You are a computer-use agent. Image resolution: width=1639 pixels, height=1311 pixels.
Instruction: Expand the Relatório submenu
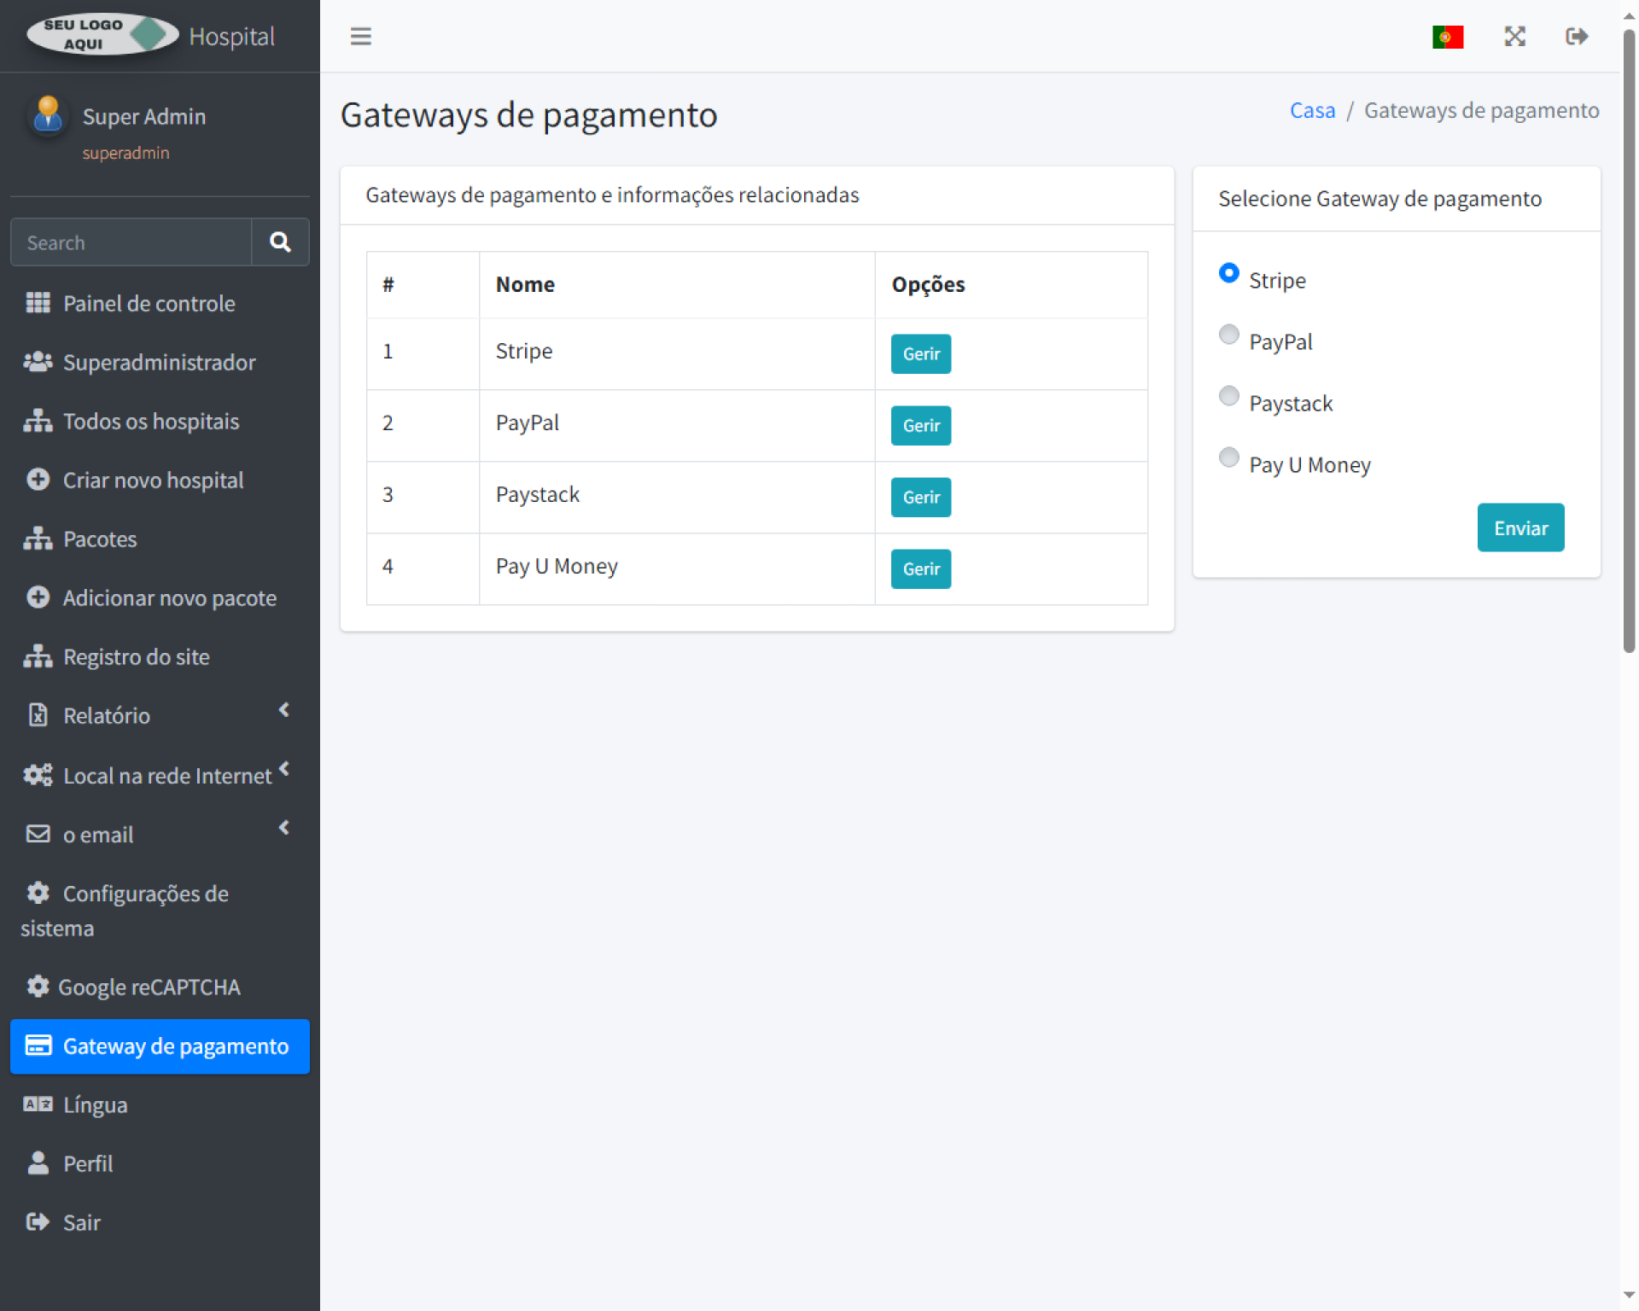284,710
